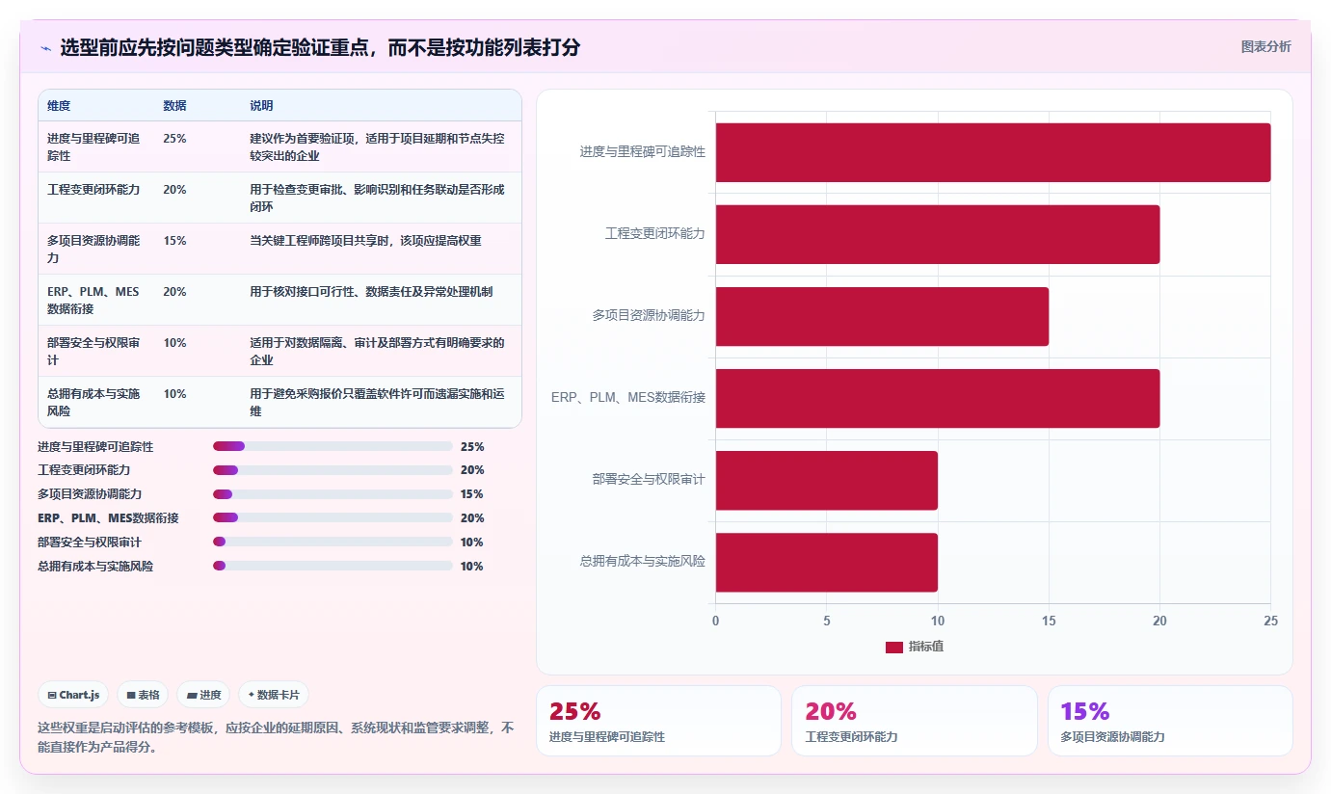Open the 25% 进度与里程碑可追踪性 data card
The height and width of the screenshot is (794, 1331).
tap(658, 721)
